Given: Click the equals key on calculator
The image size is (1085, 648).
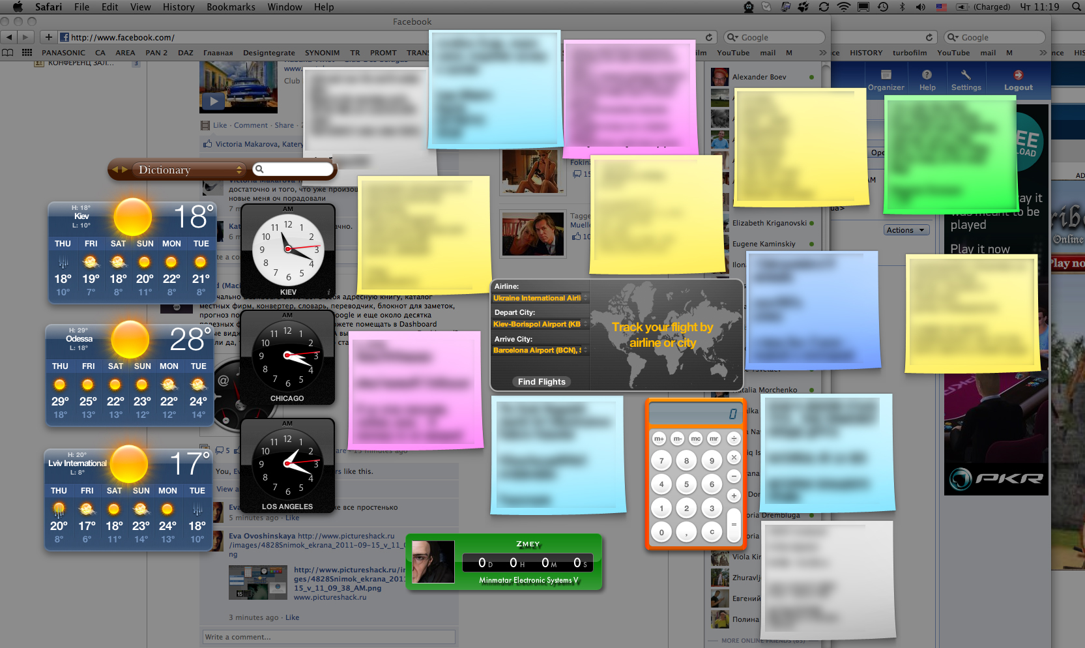Looking at the screenshot, I should pos(734,524).
